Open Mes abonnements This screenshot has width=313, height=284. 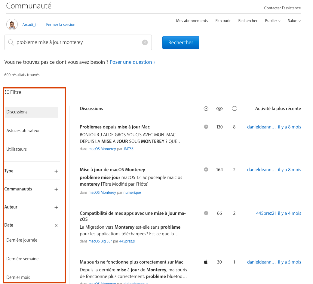coord(192,20)
